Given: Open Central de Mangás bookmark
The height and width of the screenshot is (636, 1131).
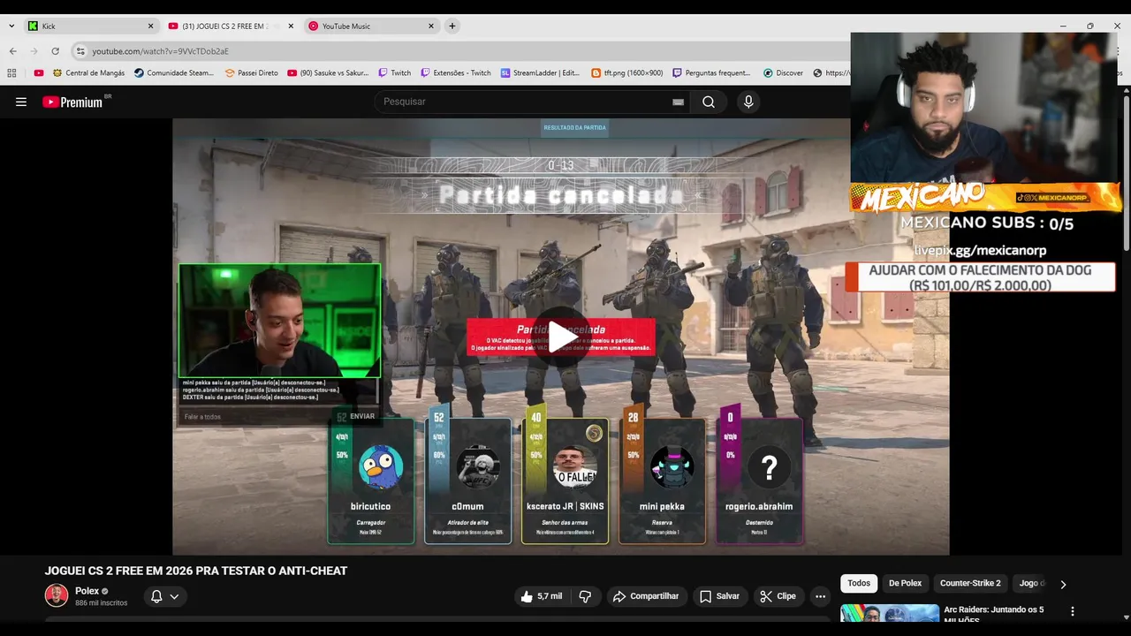Looking at the screenshot, I should tap(88, 73).
